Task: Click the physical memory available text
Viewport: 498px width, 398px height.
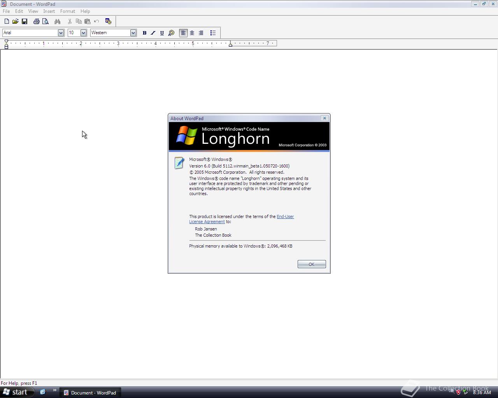Action: point(241,246)
